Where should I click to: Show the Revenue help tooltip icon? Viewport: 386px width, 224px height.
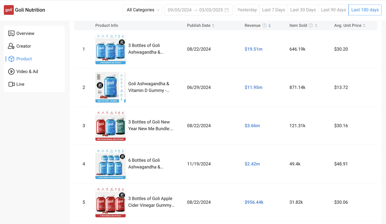point(264,26)
